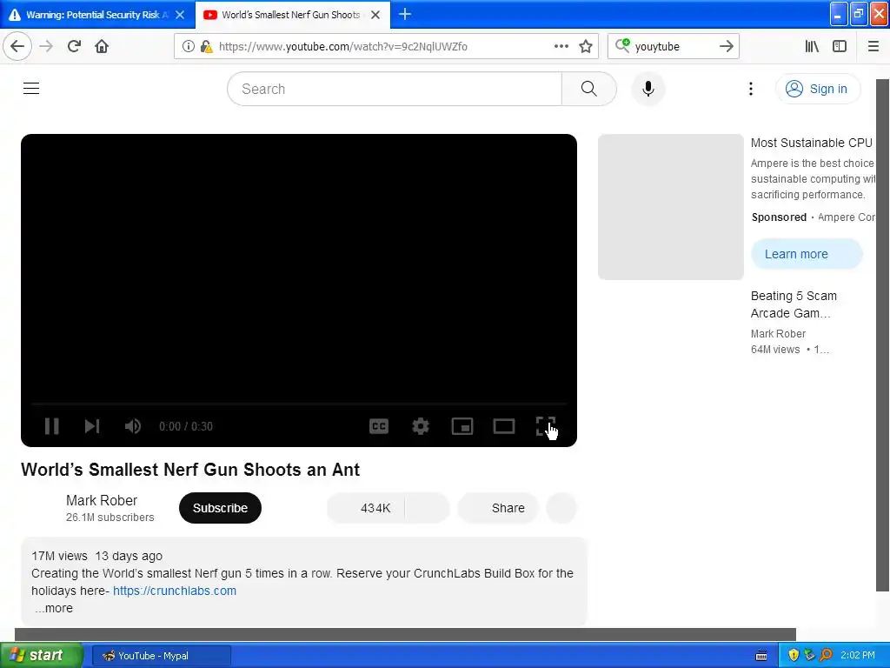
Task: Click the Sign in button
Action: click(x=818, y=89)
